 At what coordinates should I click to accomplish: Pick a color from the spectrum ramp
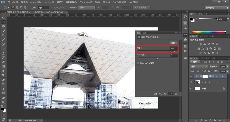(209, 32)
